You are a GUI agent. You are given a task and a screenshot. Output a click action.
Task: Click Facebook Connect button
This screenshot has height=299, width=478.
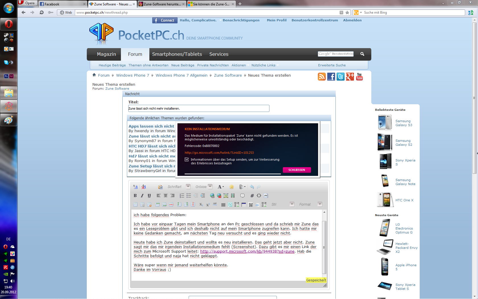coord(165,21)
